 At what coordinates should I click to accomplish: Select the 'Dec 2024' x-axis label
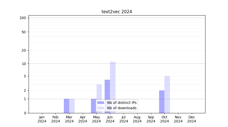[x=192, y=119]
